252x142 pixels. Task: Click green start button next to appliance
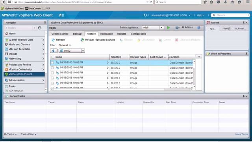click(x=168, y=28)
